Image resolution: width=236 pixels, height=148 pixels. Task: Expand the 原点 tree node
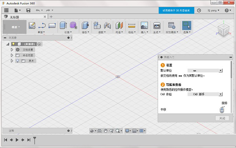(12, 61)
